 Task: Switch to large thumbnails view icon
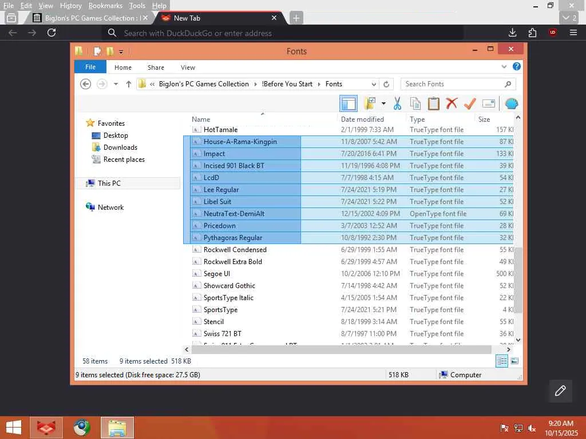tap(514, 361)
